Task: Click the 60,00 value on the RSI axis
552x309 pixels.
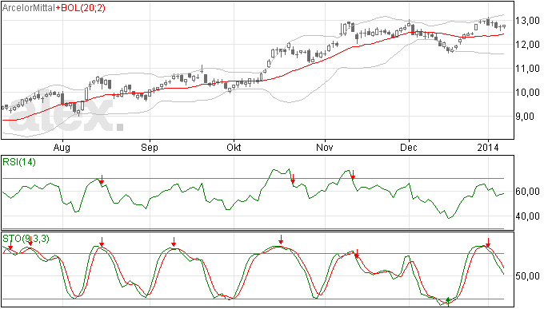Action: coord(527,192)
